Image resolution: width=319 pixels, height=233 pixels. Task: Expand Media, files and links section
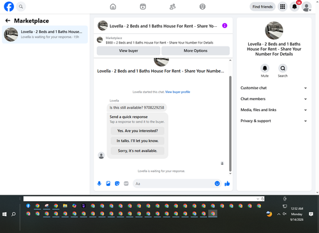tap(274, 110)
